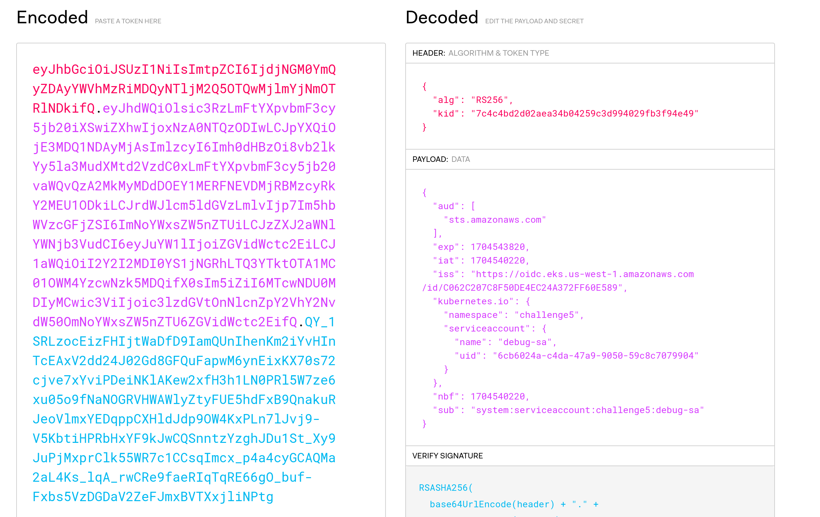Click the base64UrlEncode(header) line
The height and width of the screenshot is (517, 820).
coord(492,504)
